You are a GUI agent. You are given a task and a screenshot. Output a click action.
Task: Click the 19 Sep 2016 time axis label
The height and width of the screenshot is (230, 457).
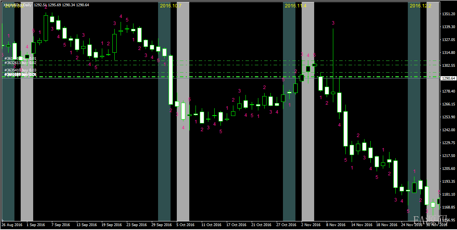[x=112, y=225]
